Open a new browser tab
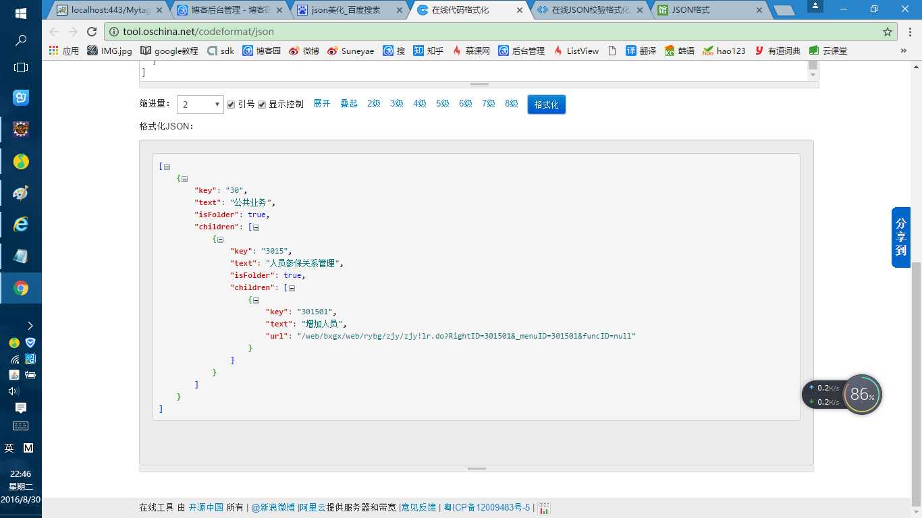 point(783,11)
